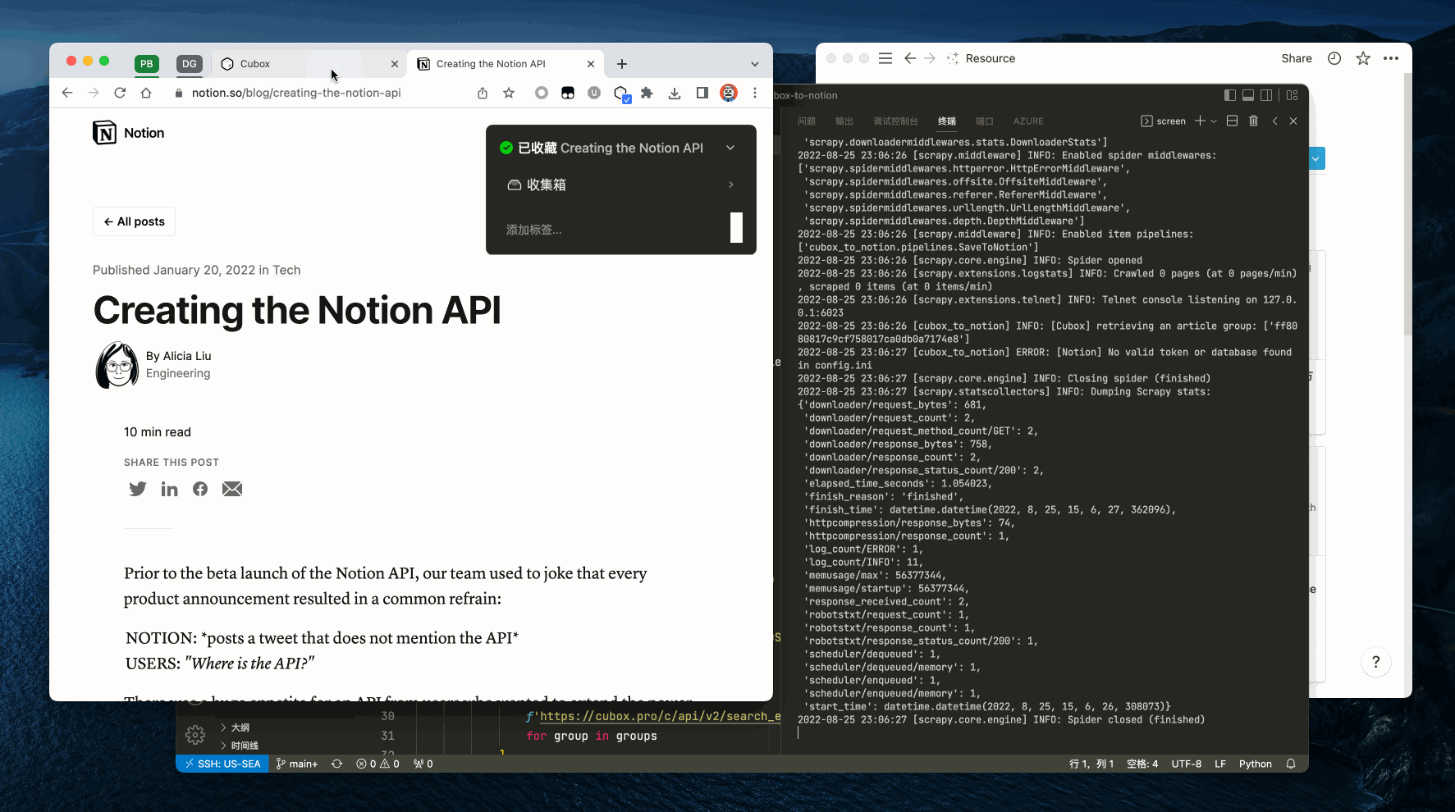The height and width of the screenshot is (812, 1455).
Task: Open the Tech category link
Action: (x=286, y=270)
